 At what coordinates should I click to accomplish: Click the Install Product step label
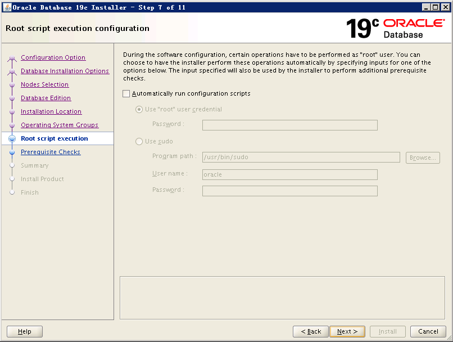[42, 179]
